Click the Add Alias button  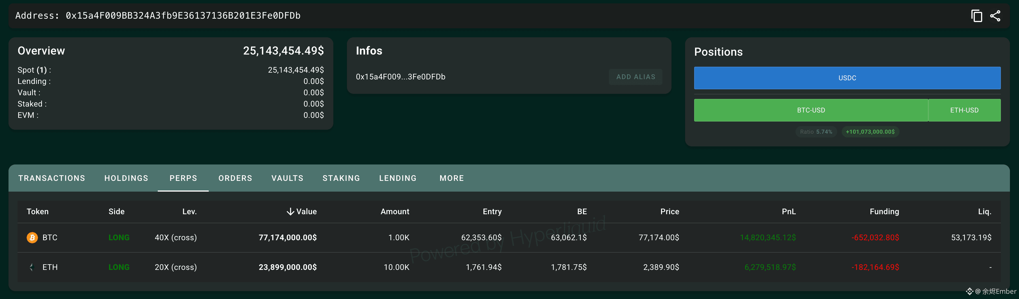click(636, 77)
